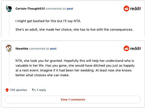Click the reply arrow icon
The width and height of the screenshot is (145, 108).
[34, 90]
